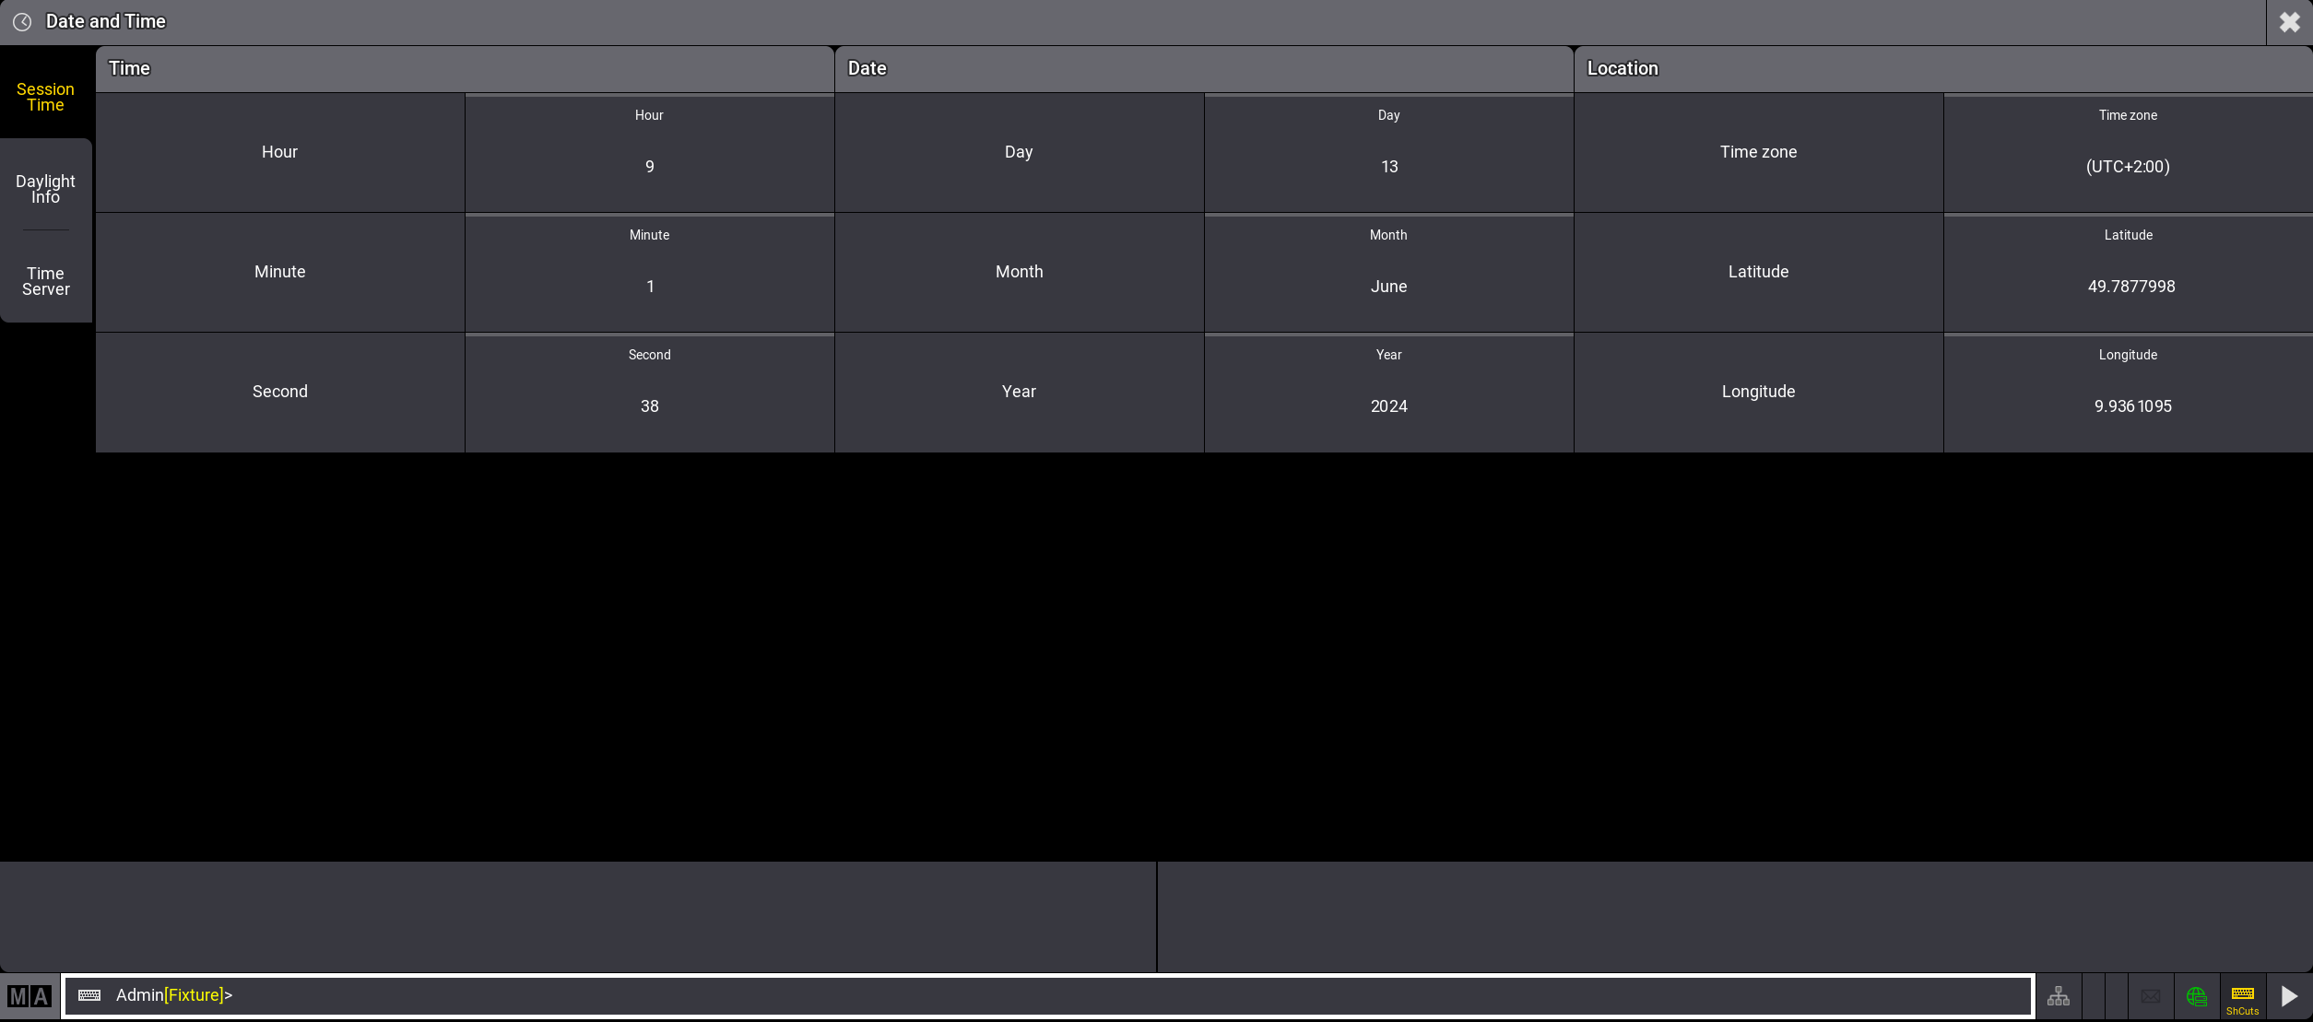
Task: Click the Latitude value 49.7877998
Action: pyautogui.click(x=2128, y=273)
